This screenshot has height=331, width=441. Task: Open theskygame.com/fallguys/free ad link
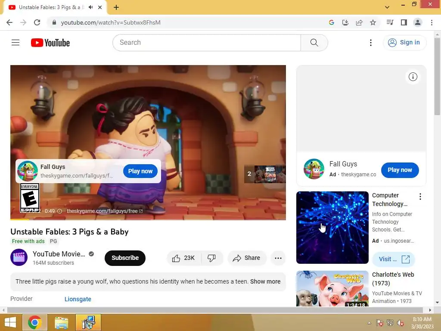(105, 211)
